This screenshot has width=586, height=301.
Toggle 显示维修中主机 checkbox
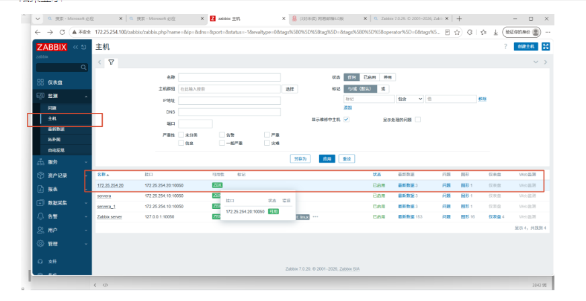[347, 120]
